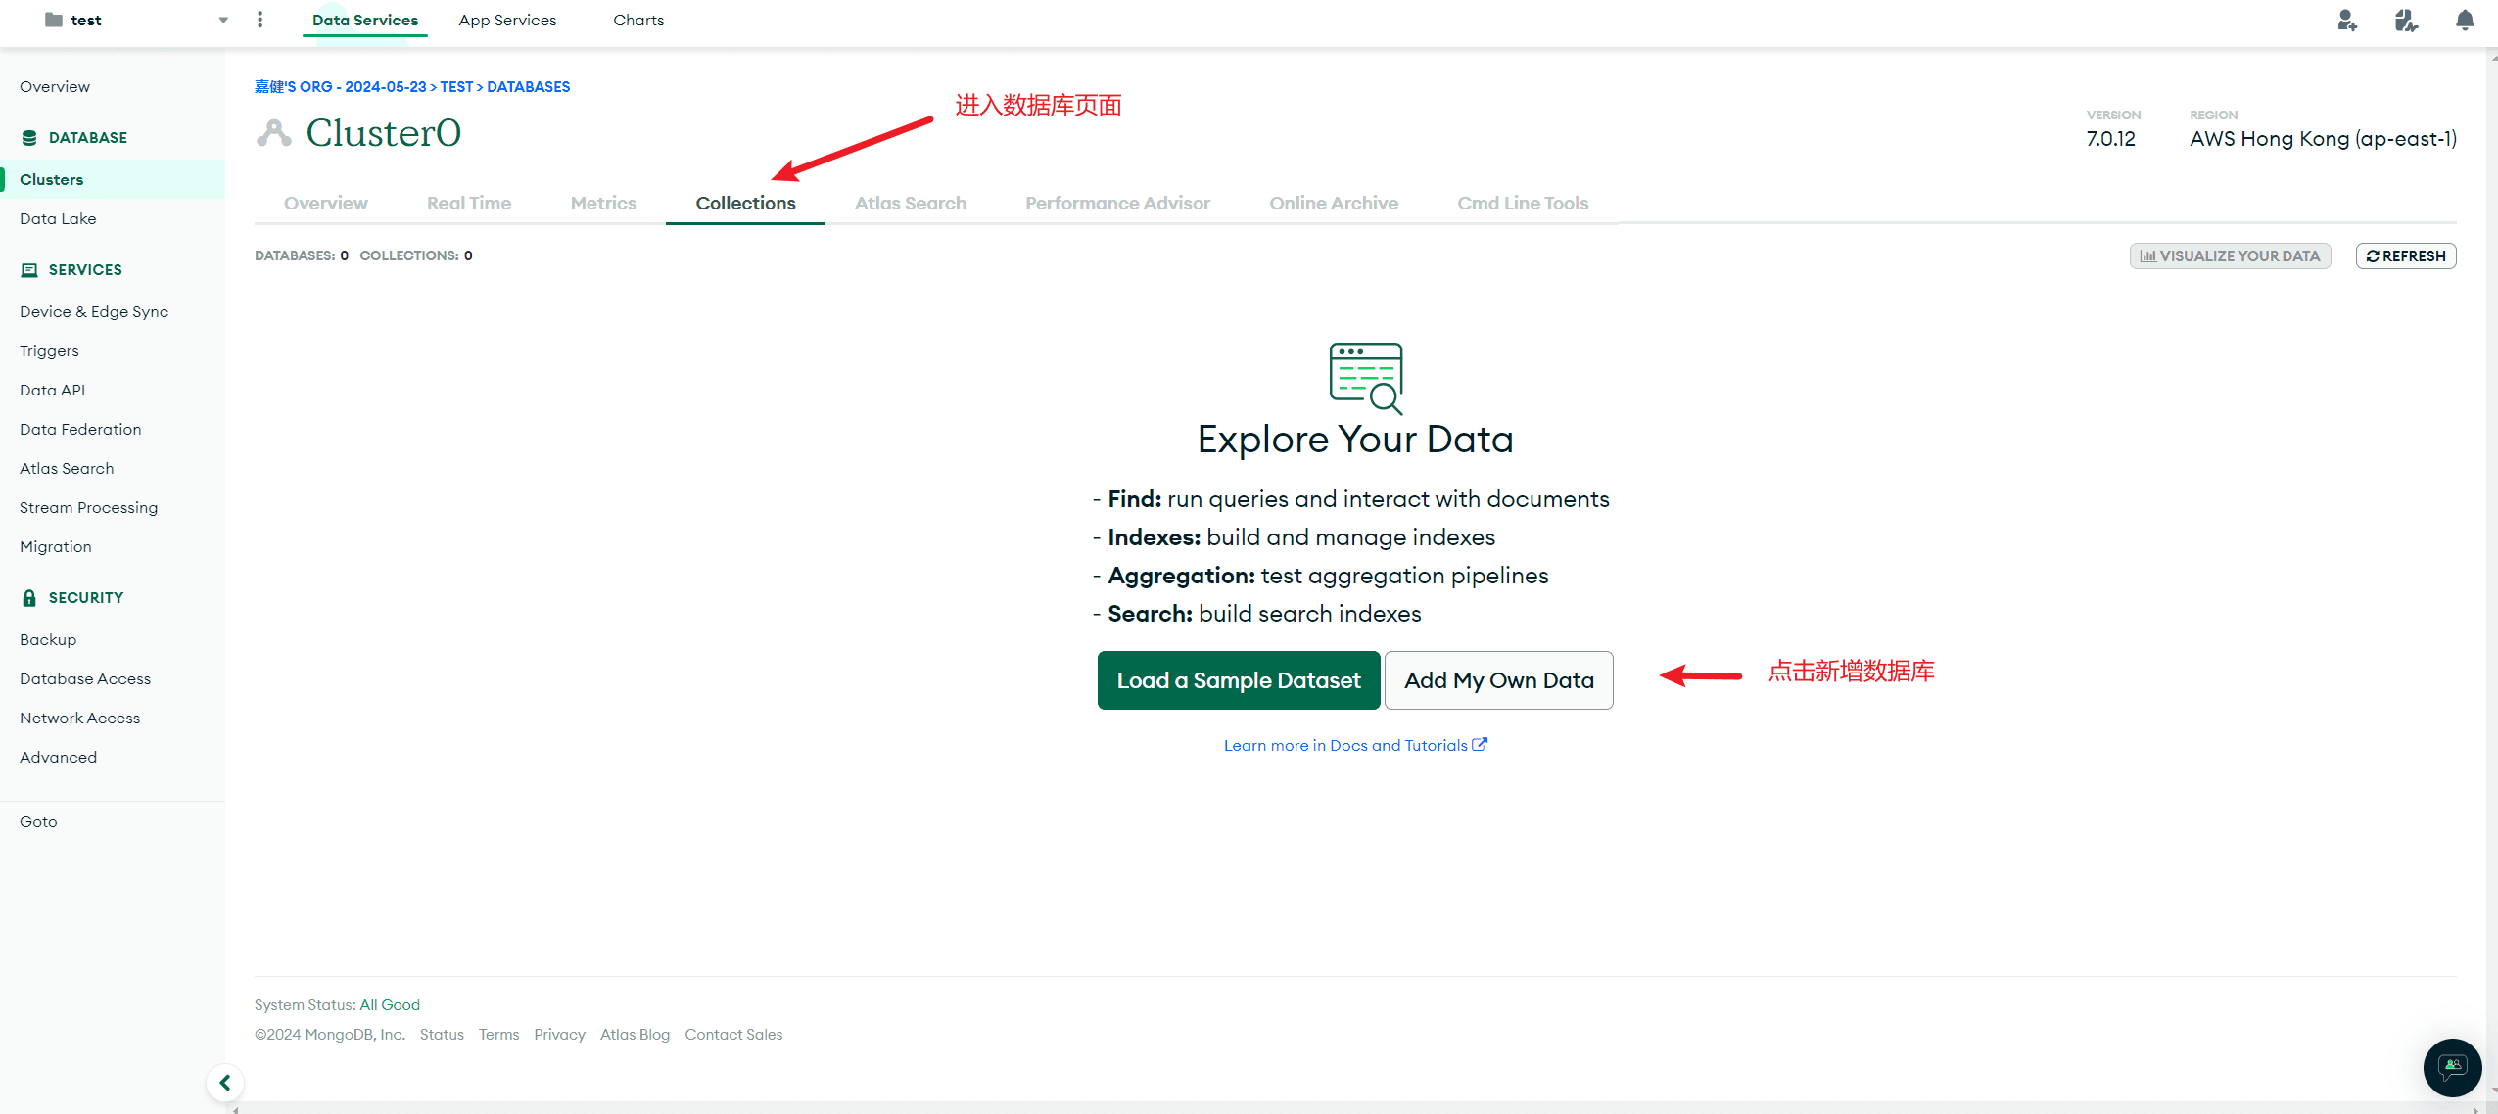The width and height of the screenshot is (2498, 1114).
Task: Open the live chat support bubble
Action: coord(2451,1067)
